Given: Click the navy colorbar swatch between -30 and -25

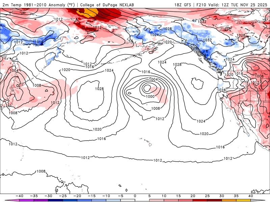Looking at the screenshot, I should point(56,200).
